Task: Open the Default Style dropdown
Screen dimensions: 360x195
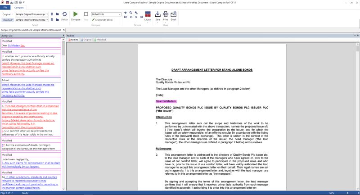Action: pos(106,14)
